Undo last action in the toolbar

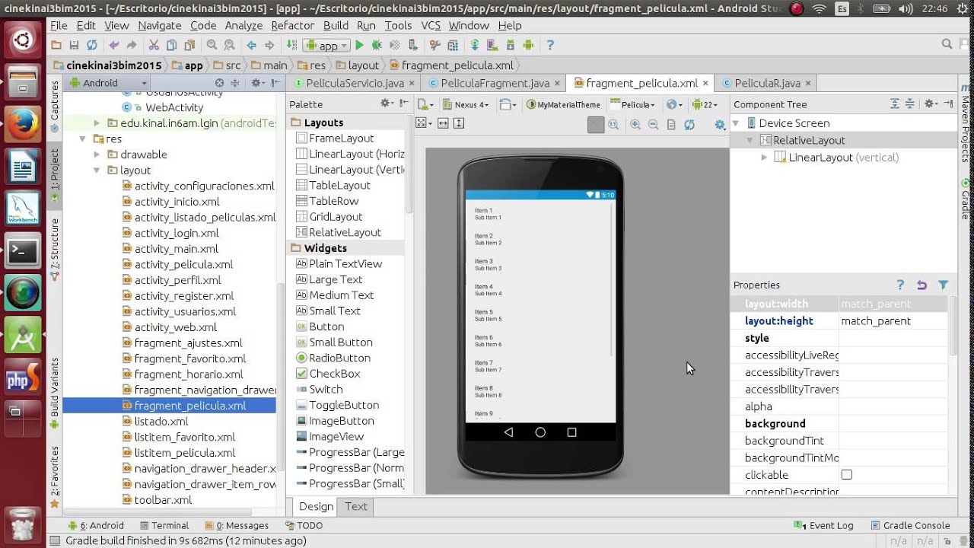point(114,46)
